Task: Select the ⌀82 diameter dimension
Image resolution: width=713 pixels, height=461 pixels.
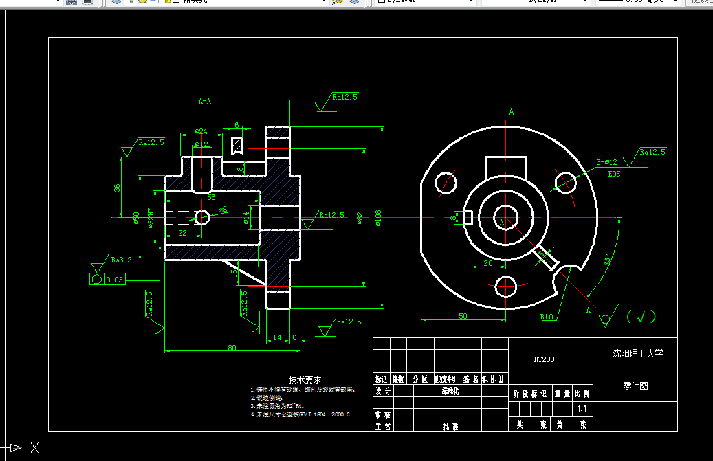Action: click(x=360, y=218)
